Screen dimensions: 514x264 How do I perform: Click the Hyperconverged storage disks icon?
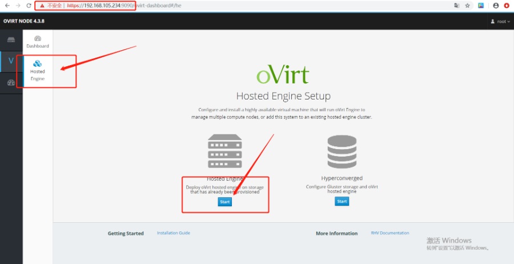coord(342,151)
